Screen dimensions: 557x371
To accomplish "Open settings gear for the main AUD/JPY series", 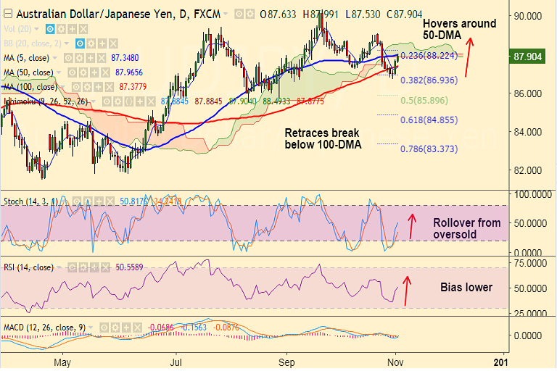I will pyautogui.click(x=250, y=14).
